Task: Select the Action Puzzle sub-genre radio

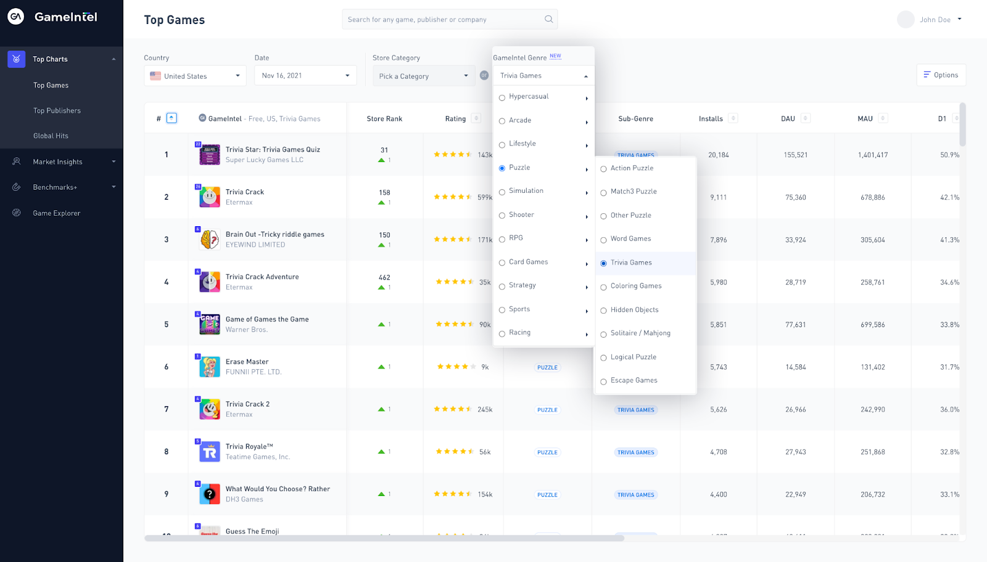Action: (x=604, y=169)
